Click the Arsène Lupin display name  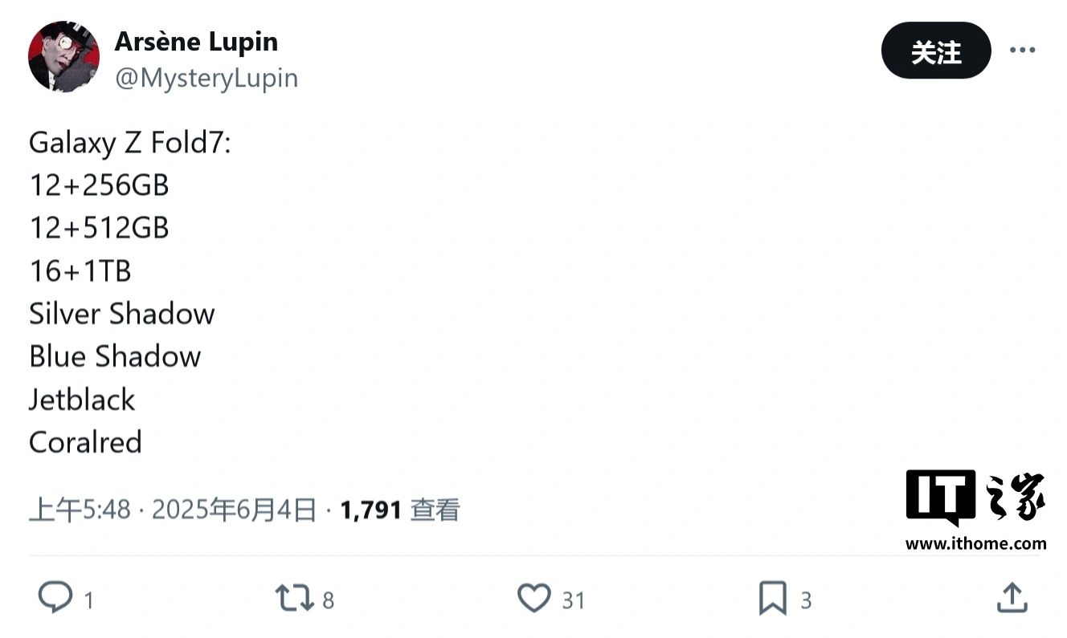pos(196,42)
